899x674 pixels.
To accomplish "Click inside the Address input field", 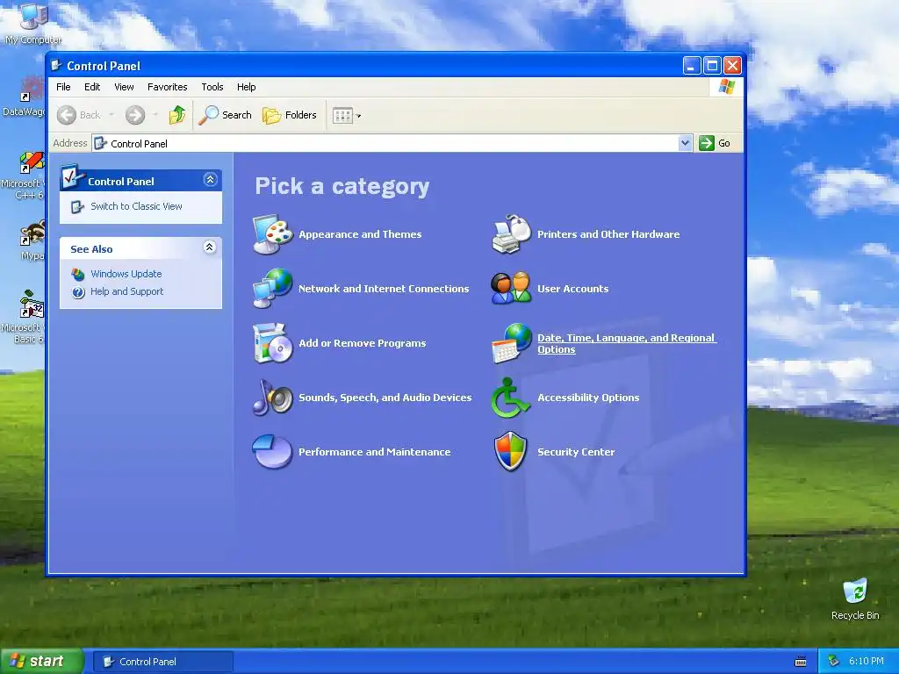I will (x=392, y=143).
